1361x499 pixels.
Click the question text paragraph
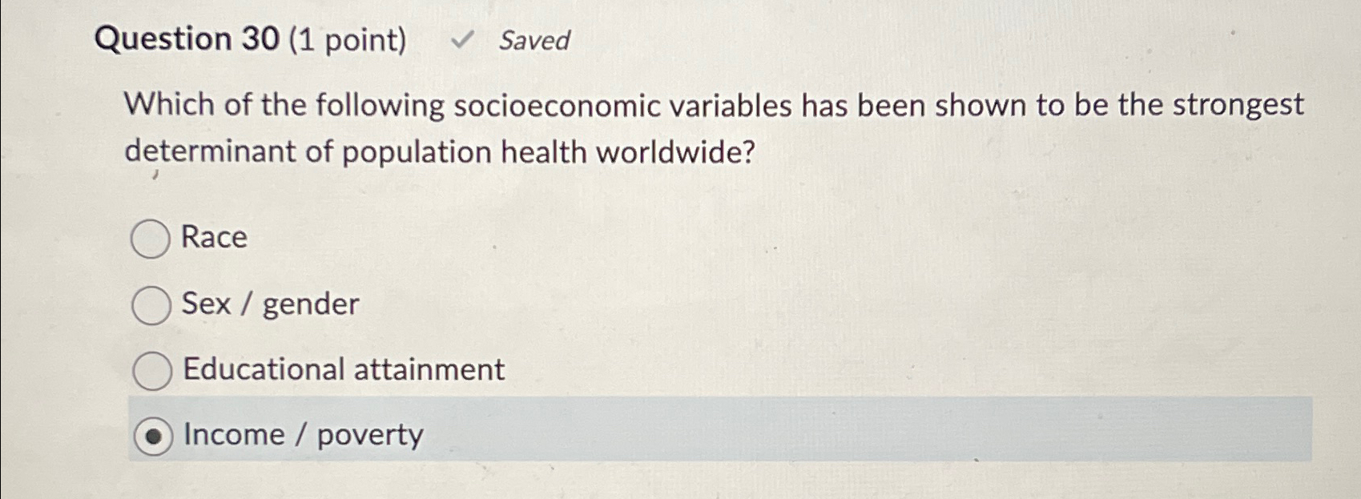pos(713,126)
